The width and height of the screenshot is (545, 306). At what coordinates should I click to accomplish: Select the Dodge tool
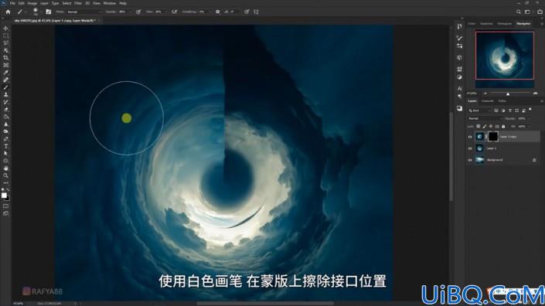[x=6, y=131]
